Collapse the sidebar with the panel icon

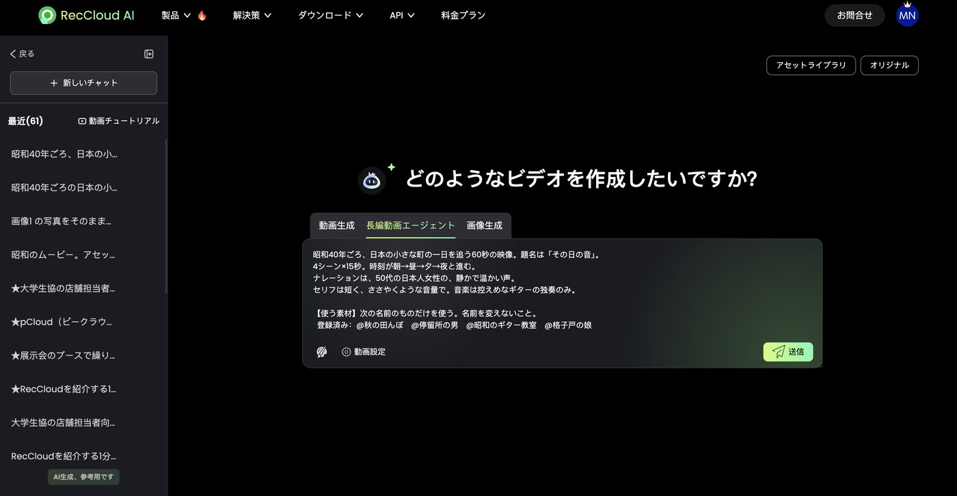pyautogui.click(x=149, y=54)
